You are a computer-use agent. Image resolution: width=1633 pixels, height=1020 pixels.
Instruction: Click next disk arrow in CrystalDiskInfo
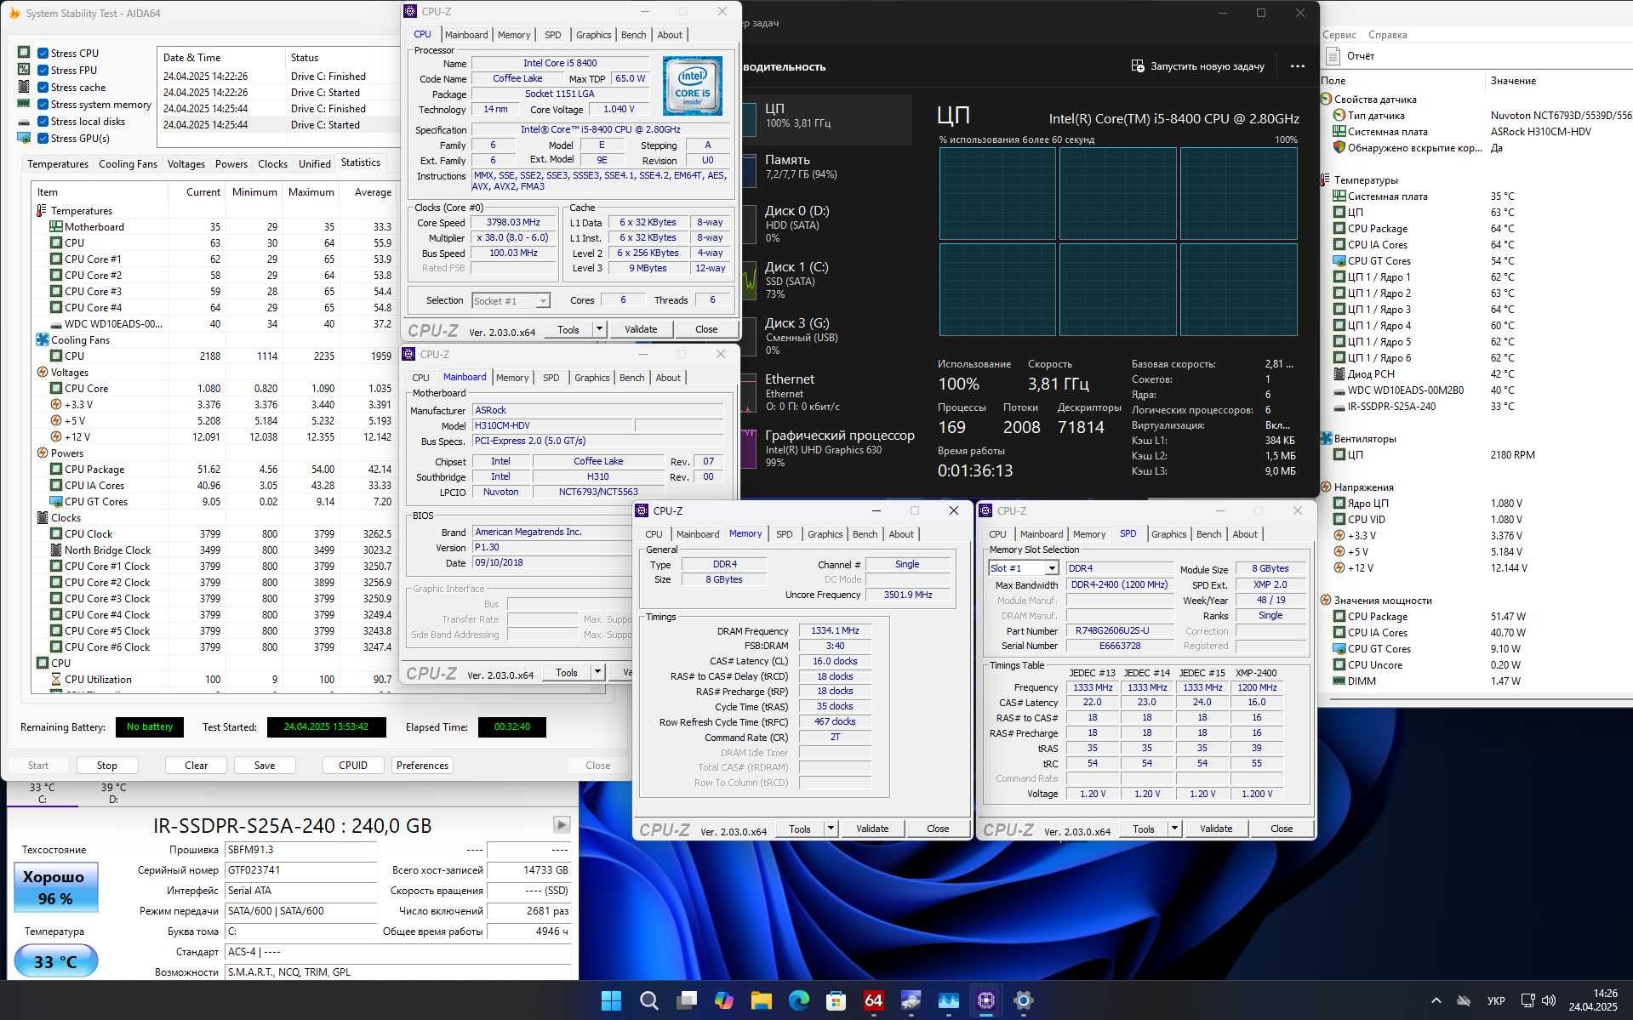(x=562, y=824)
